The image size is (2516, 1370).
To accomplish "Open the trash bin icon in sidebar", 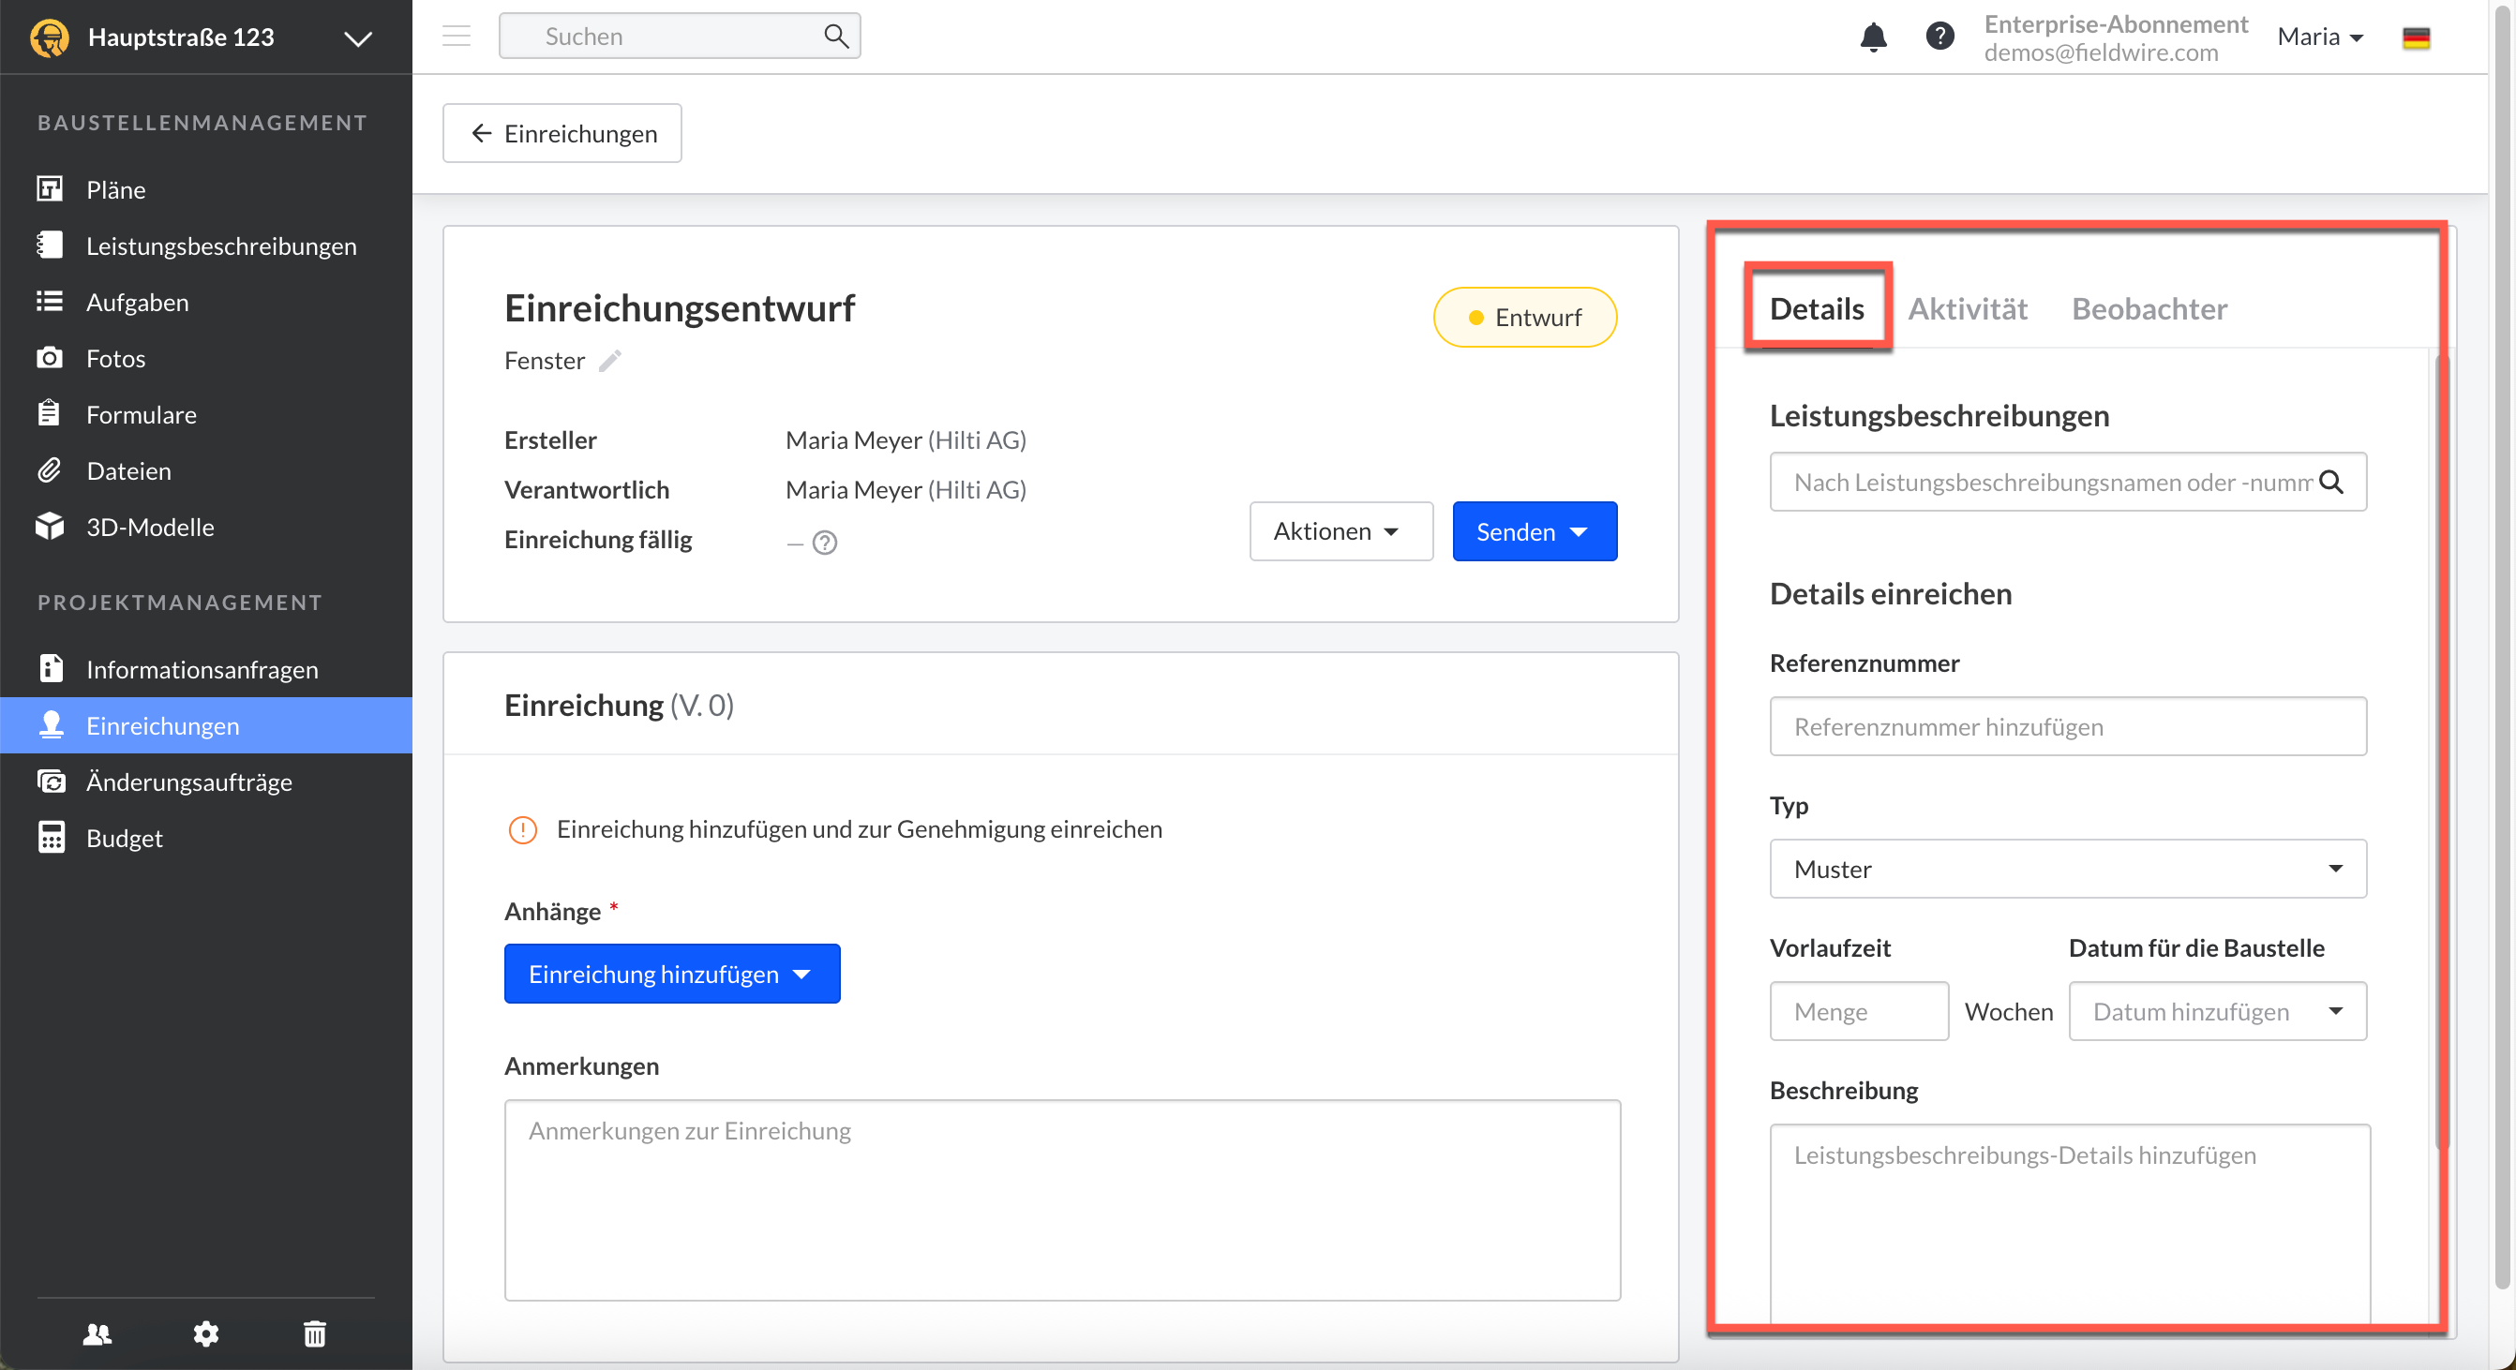I will pos(313,1333).
